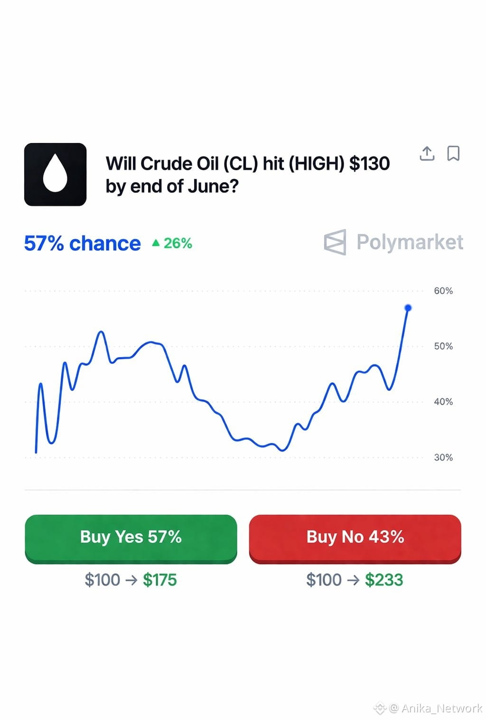
Task: Open the market title about Crude Oil $130
Action: click(248, 175)
